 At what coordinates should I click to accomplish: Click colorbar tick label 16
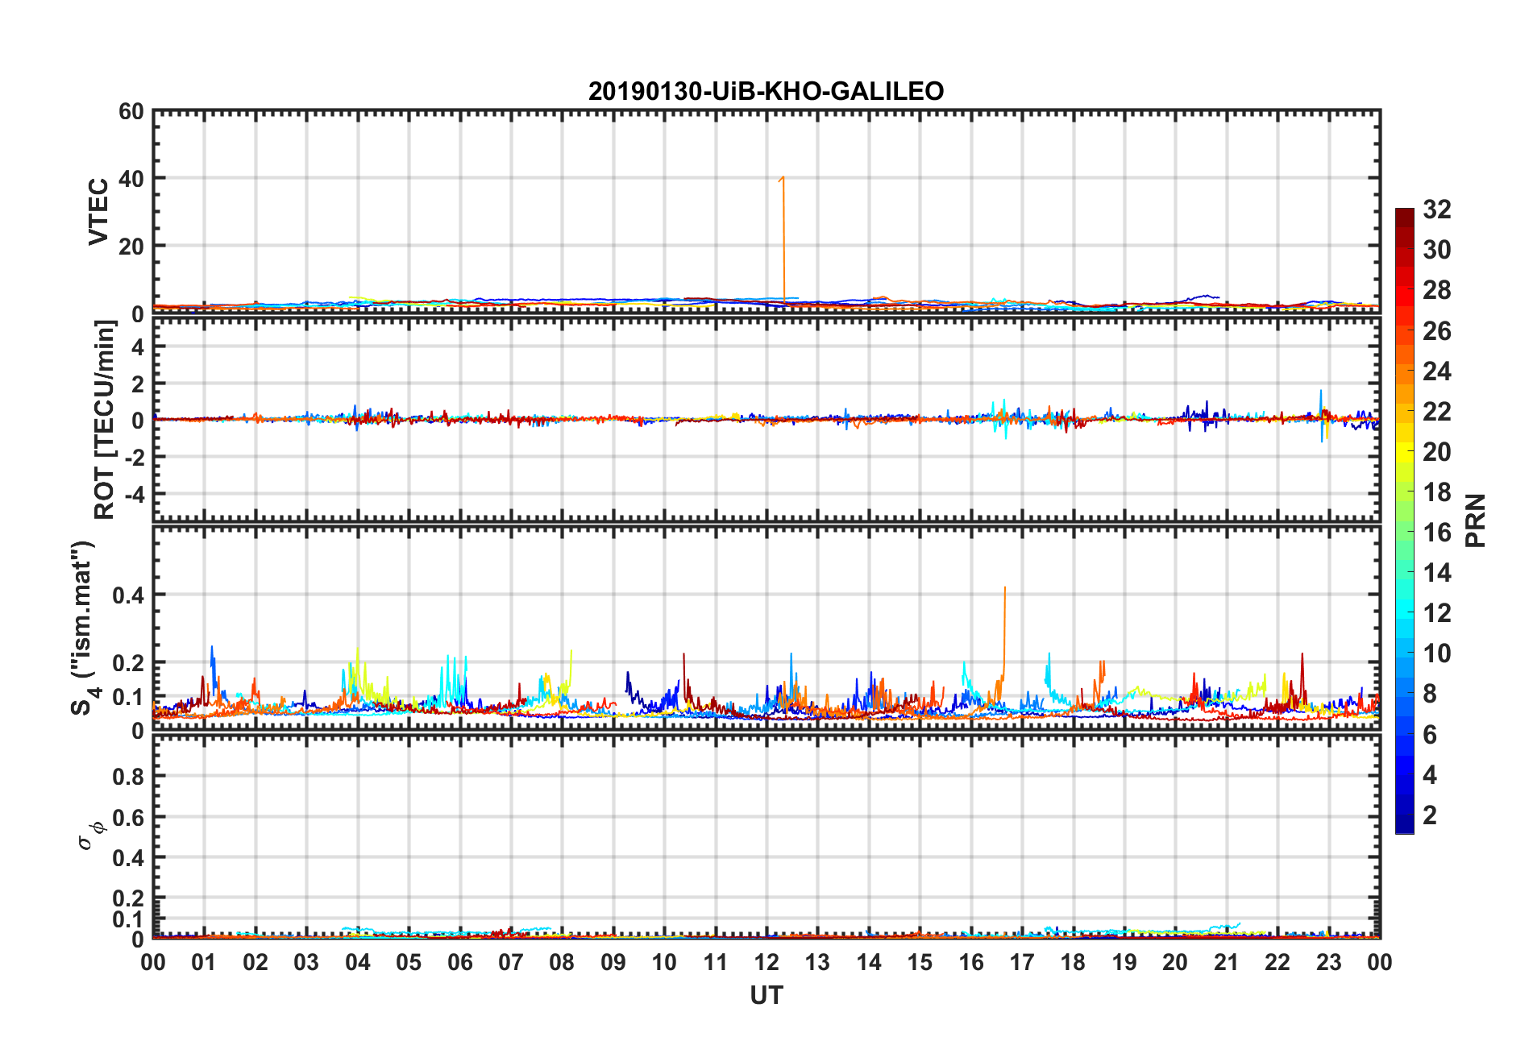click(x=1437, y=533)
